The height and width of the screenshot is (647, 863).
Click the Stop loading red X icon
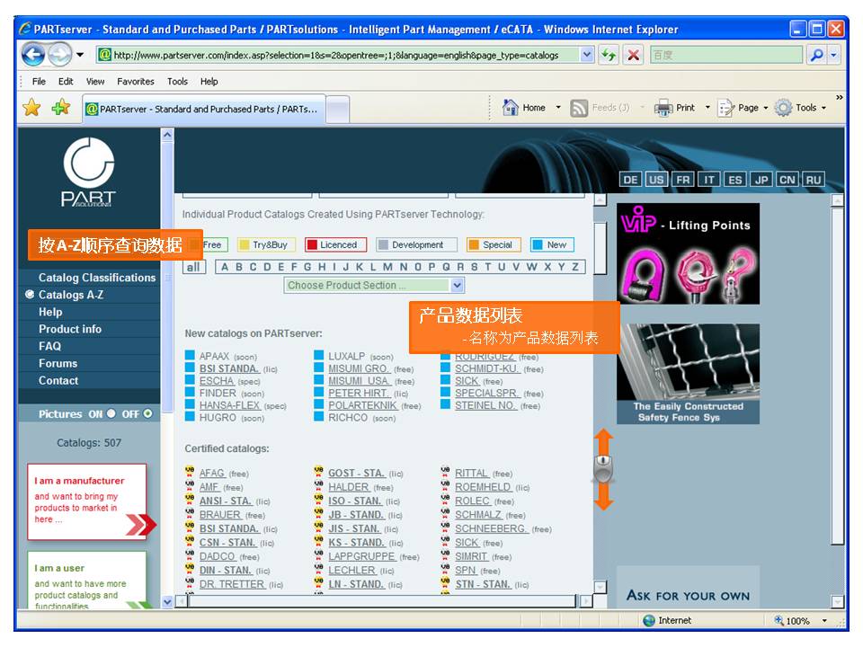(x=634, y=55)
